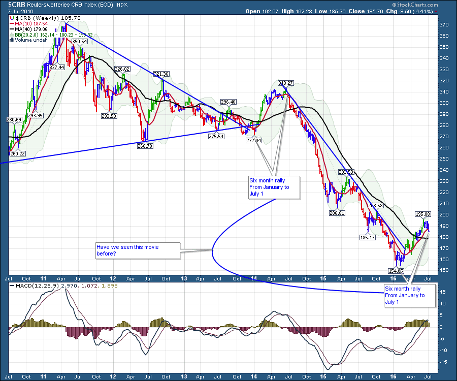Click the candlestick icon beside $CRB (Weekly)

tap(12, 17)
